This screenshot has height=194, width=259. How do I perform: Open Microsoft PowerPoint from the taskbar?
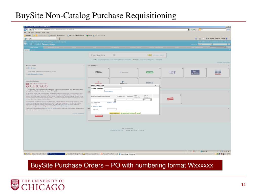109,154
